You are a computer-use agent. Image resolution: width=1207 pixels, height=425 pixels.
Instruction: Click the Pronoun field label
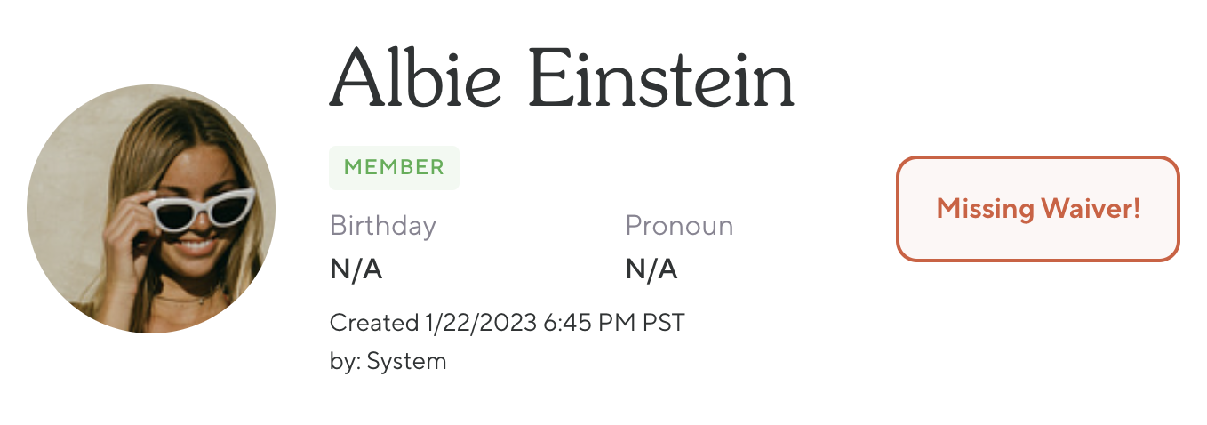pyautogui.click(x=679, y=226)
